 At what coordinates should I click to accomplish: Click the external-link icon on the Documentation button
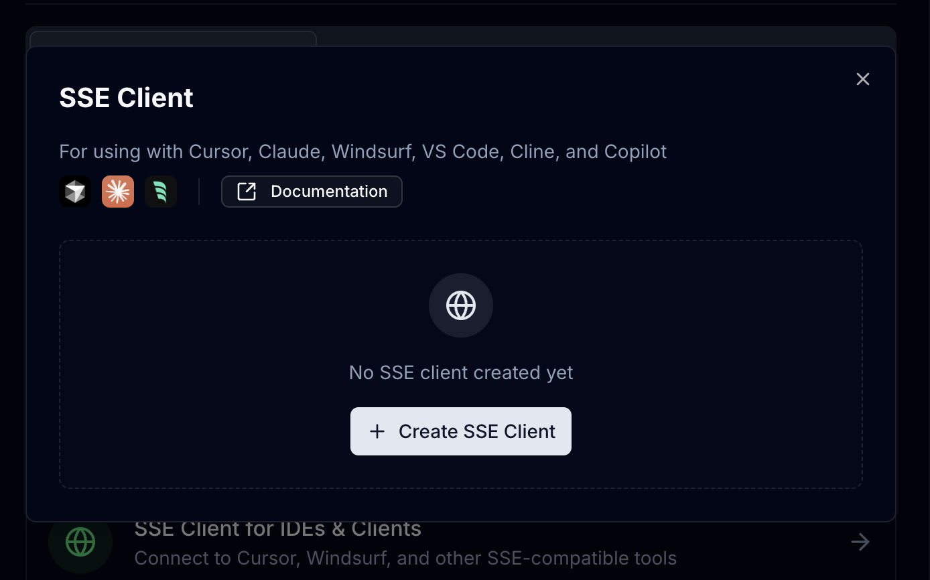pos(247,192)
